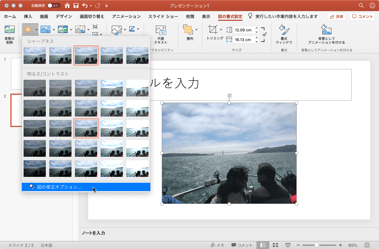Click the Remove Background (背景の削除) icon
Screen dimensions: 379x249
tap(9, 30)
